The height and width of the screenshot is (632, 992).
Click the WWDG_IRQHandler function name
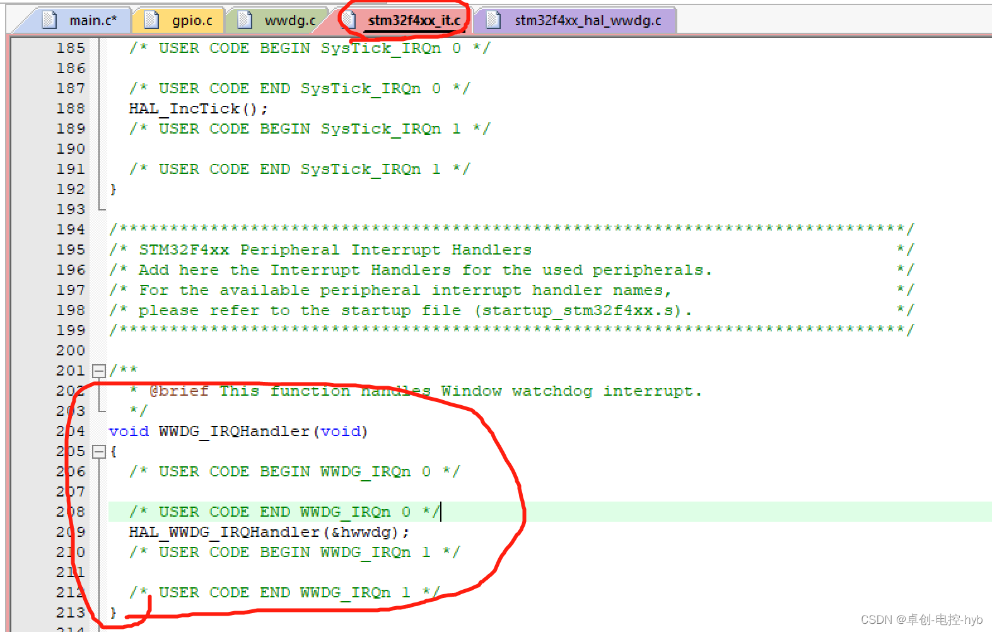tap(234, 431)
